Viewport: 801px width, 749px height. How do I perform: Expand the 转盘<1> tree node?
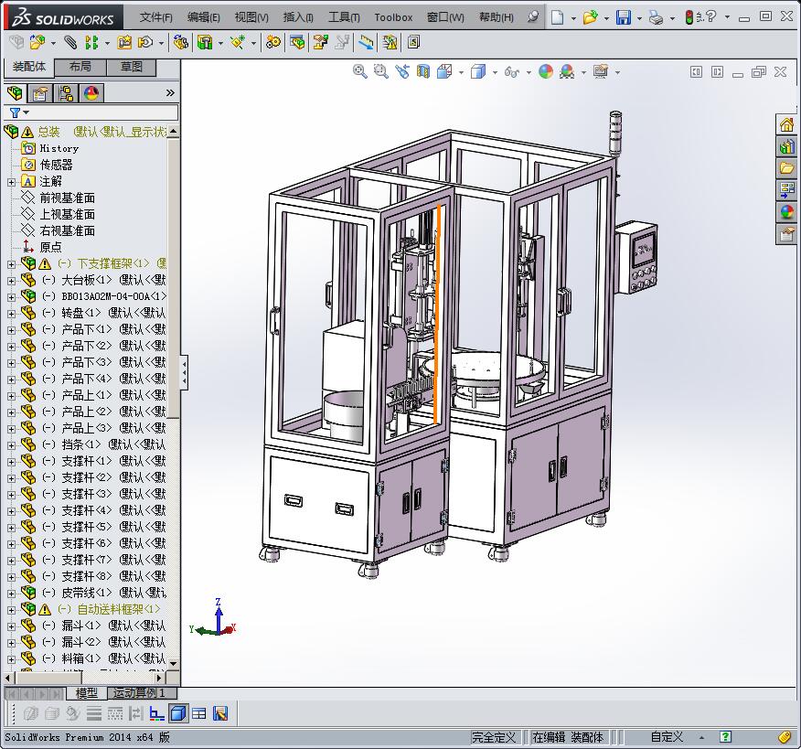(11, 313)
